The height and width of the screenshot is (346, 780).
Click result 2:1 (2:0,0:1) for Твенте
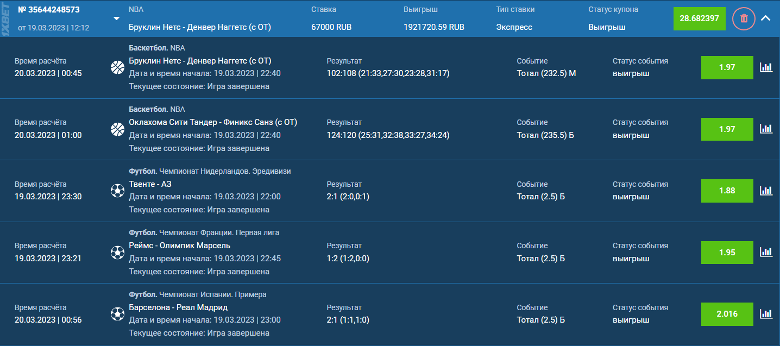point(348,197)
